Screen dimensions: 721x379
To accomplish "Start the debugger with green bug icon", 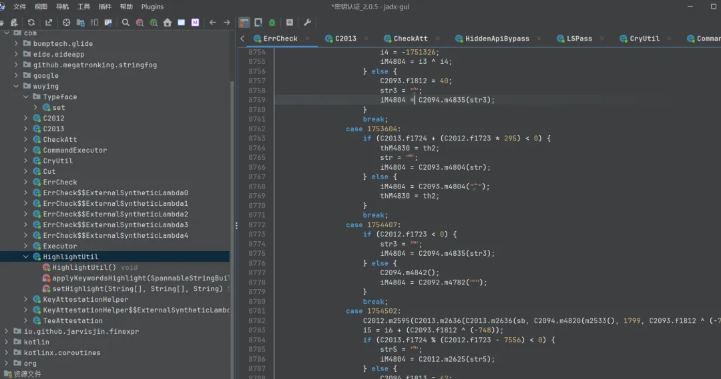I will pyautogui.click(x=272, y=23).
